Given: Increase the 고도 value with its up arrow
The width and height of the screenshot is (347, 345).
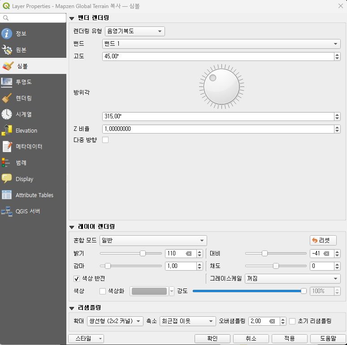Looking at the screenshot, I should (x=337, y=54).
